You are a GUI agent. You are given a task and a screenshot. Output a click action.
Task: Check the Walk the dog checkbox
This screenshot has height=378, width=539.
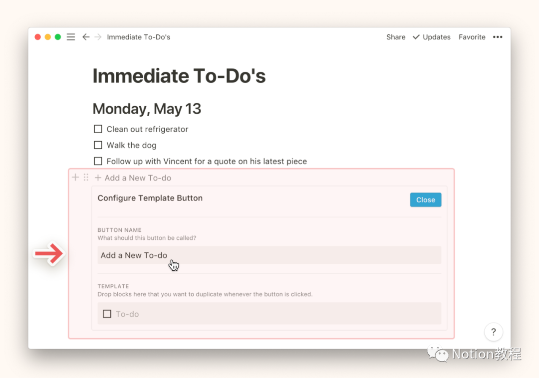pos(98,145)
